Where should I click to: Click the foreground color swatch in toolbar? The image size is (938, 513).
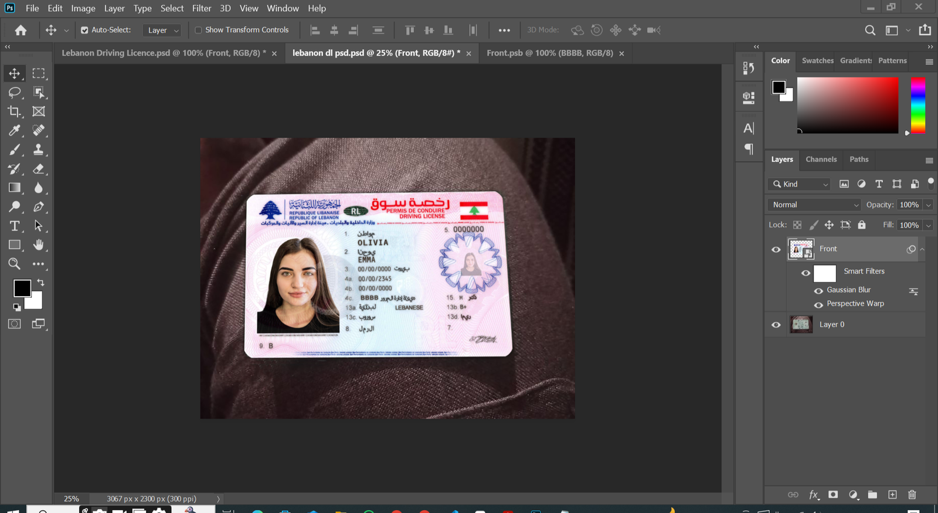[22, 288]
